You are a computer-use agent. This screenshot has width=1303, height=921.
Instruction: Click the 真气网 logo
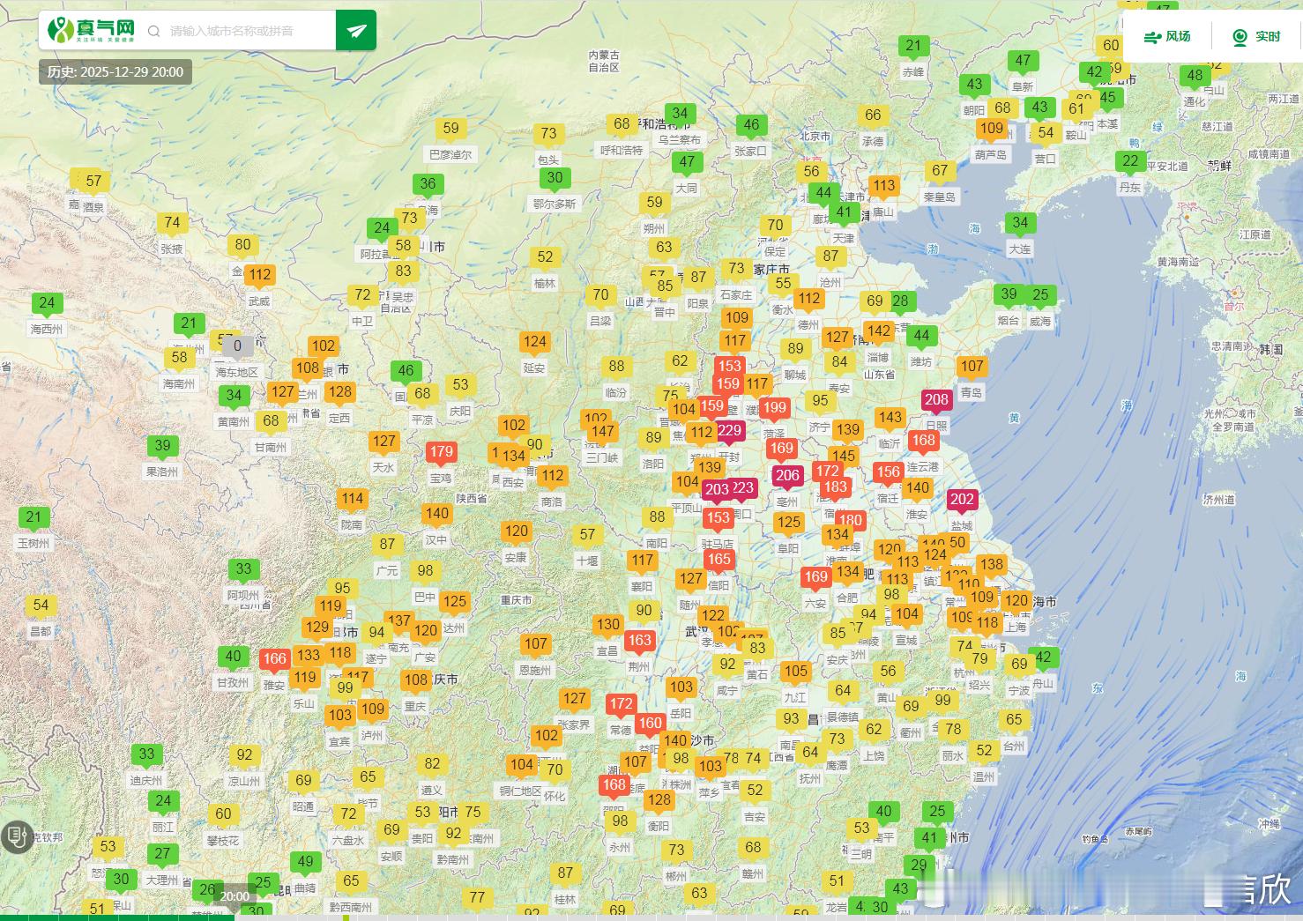[92, 30]
